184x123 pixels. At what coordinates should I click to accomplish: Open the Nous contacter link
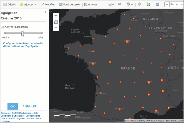click(21, 120)
